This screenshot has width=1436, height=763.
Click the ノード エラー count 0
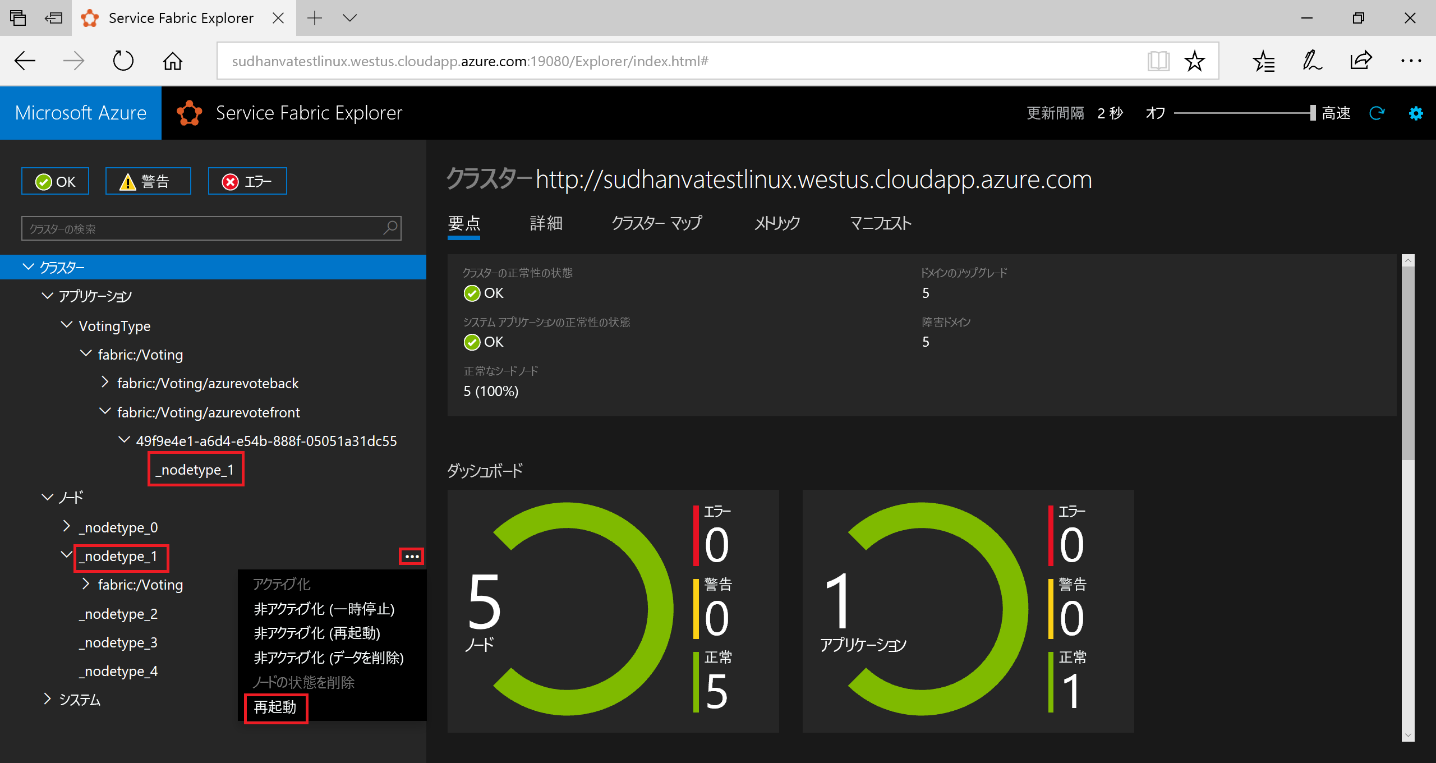[x=716, y=545]
